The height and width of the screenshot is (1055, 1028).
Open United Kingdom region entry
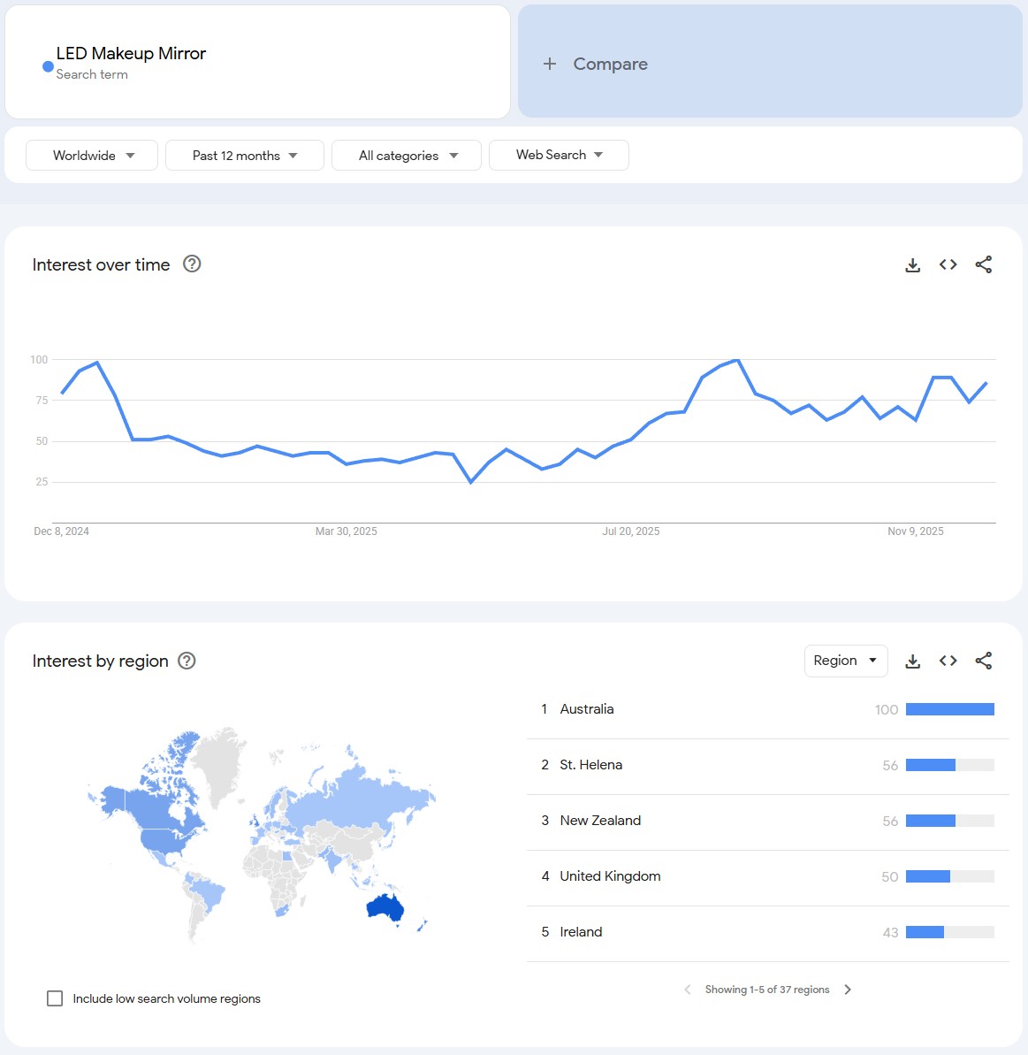pyautogui.click(x=610, y=876)
